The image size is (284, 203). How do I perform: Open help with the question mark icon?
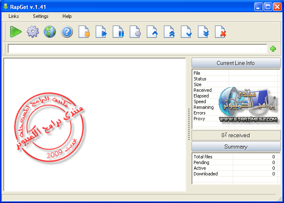point(67,32)
